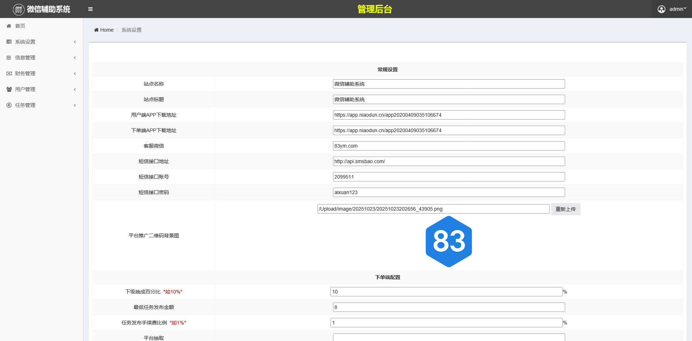Click the 任务发布手续费比例 input field
Viewport: 692px width, 341px height.
coord(446,323)
